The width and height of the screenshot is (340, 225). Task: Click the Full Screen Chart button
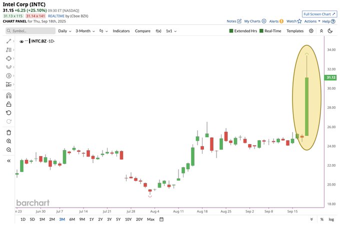[319, 14]
